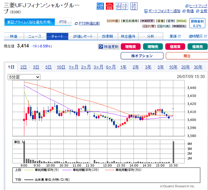Click 現物買 button

(x=131, y=47)
